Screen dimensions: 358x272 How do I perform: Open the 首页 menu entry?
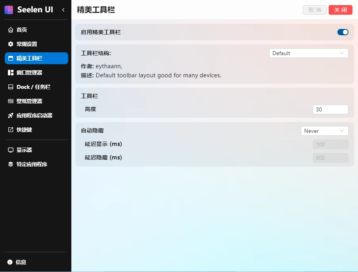tap(36, 30)
